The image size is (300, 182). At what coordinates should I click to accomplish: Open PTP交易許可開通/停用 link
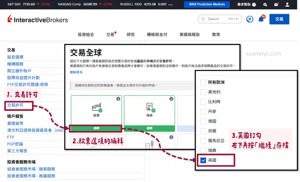[27, 85]
